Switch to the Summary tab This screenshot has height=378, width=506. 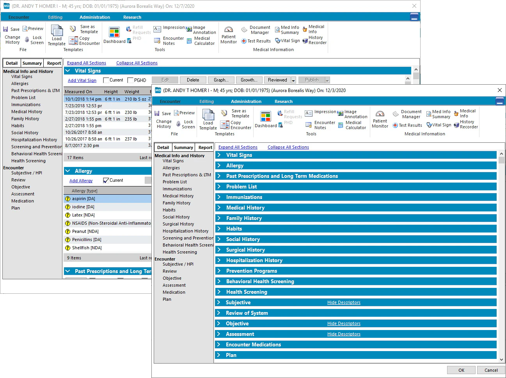tap(183, 147)
